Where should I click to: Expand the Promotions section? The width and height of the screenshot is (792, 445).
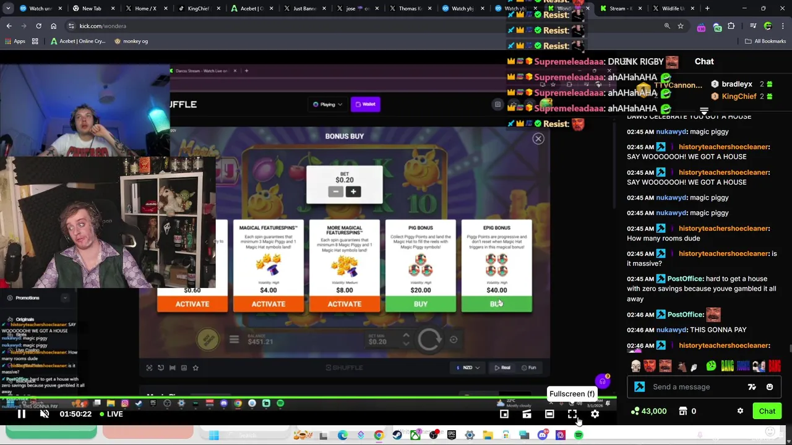[x=64, y=298]
